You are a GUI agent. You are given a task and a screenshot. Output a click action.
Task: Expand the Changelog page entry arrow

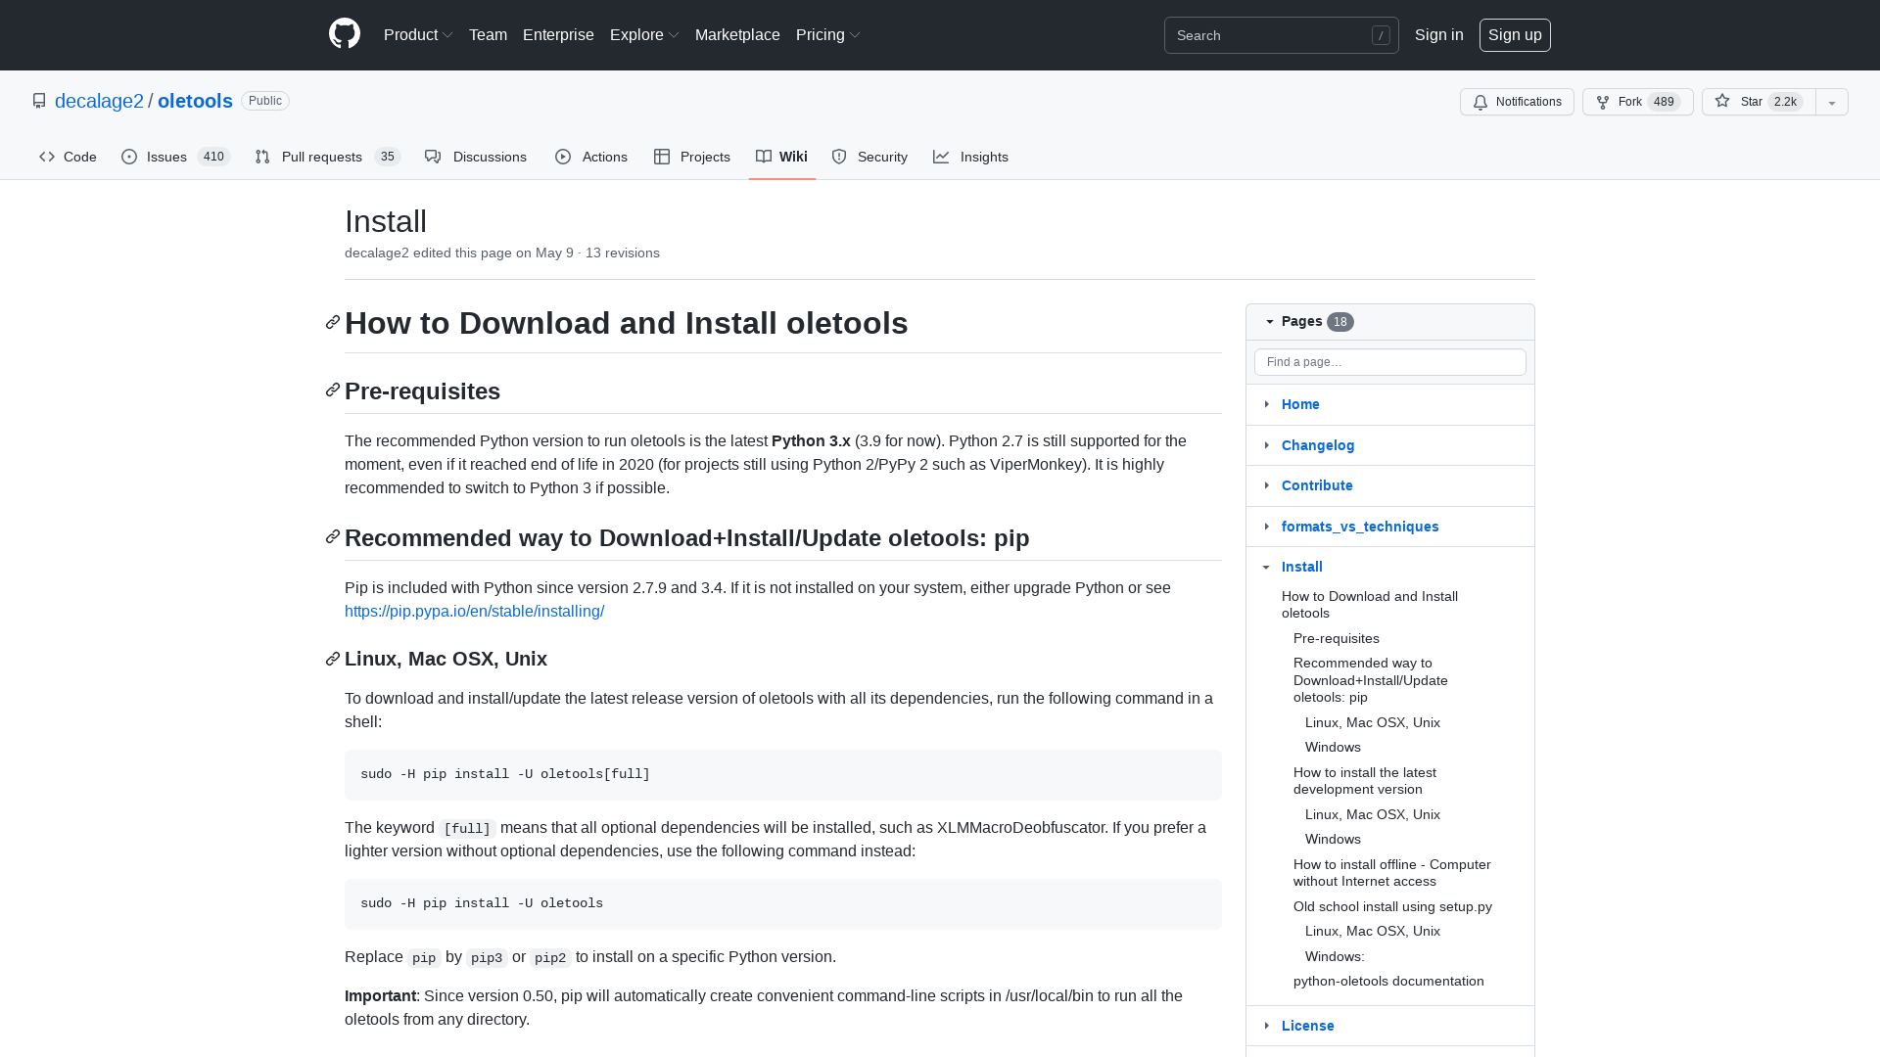coord(1267,445)
